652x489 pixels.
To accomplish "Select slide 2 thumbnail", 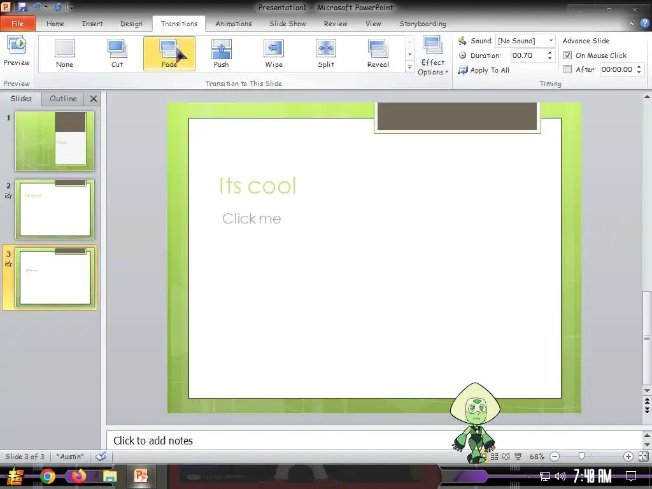I will 55,209.
